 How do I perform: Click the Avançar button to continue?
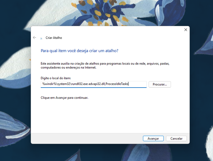pyautogui.click(x=153, y=138)
